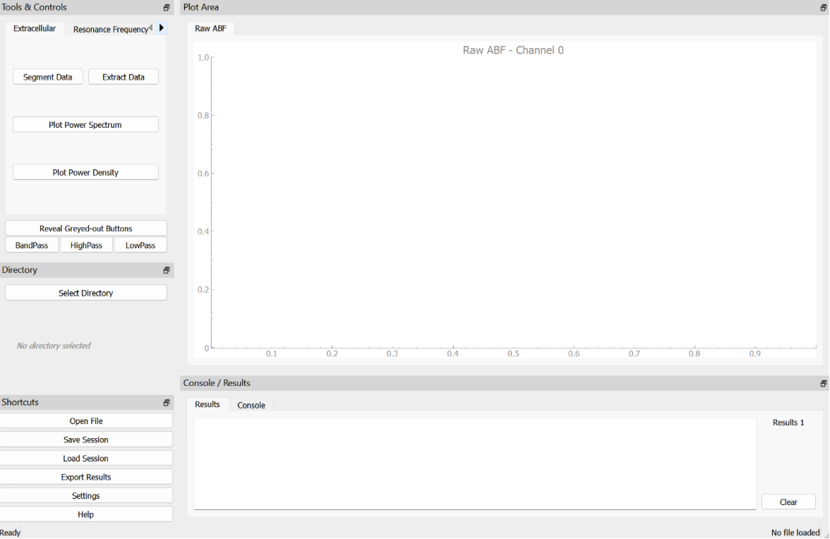Select the Raw ABF plot tab
The height and width of the screenshot is (539, 830).
coord(210,29)
